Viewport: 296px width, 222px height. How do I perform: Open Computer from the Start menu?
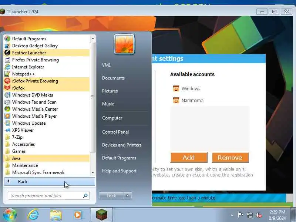(x=112, y=118)
